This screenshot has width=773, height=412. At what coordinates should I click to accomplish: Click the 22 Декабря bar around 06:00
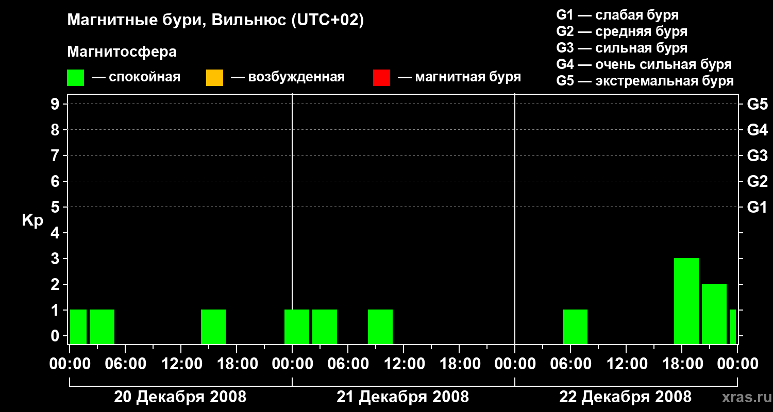pyautogui.click(x=575, y=327)
